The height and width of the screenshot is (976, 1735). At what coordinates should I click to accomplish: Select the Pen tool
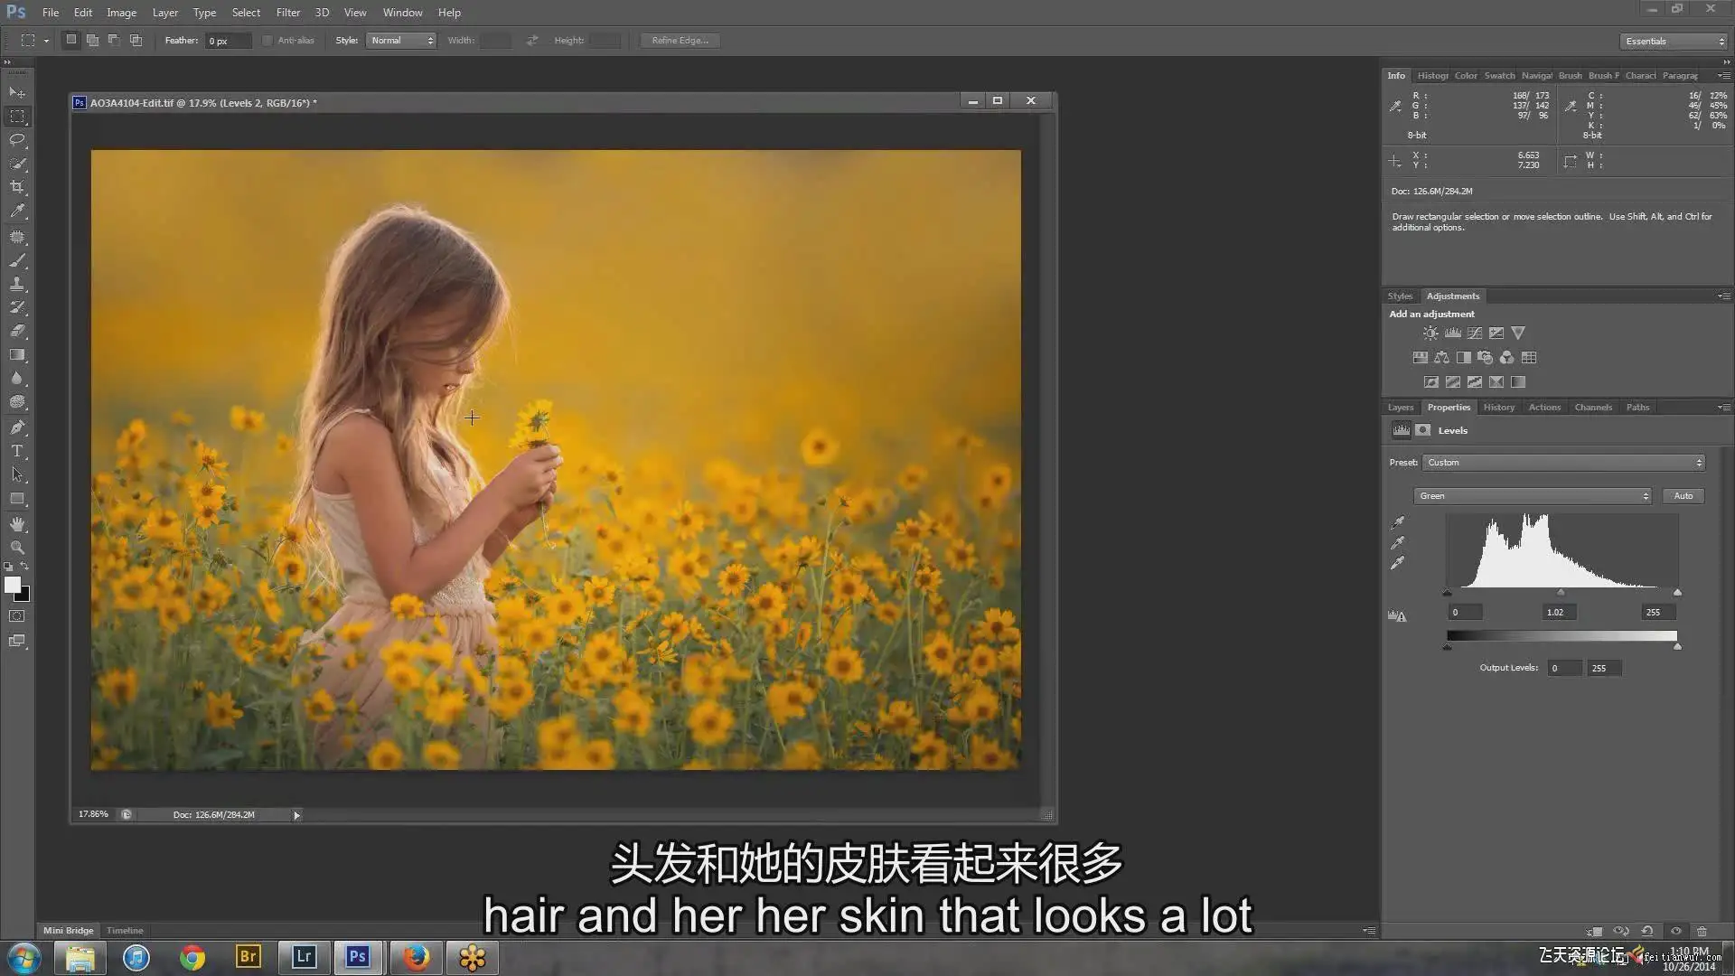(17, 427)
